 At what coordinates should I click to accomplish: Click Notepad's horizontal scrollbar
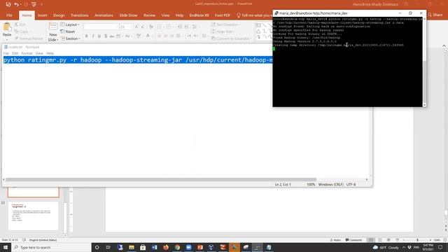pyautogui.click(x=161, y=180)
